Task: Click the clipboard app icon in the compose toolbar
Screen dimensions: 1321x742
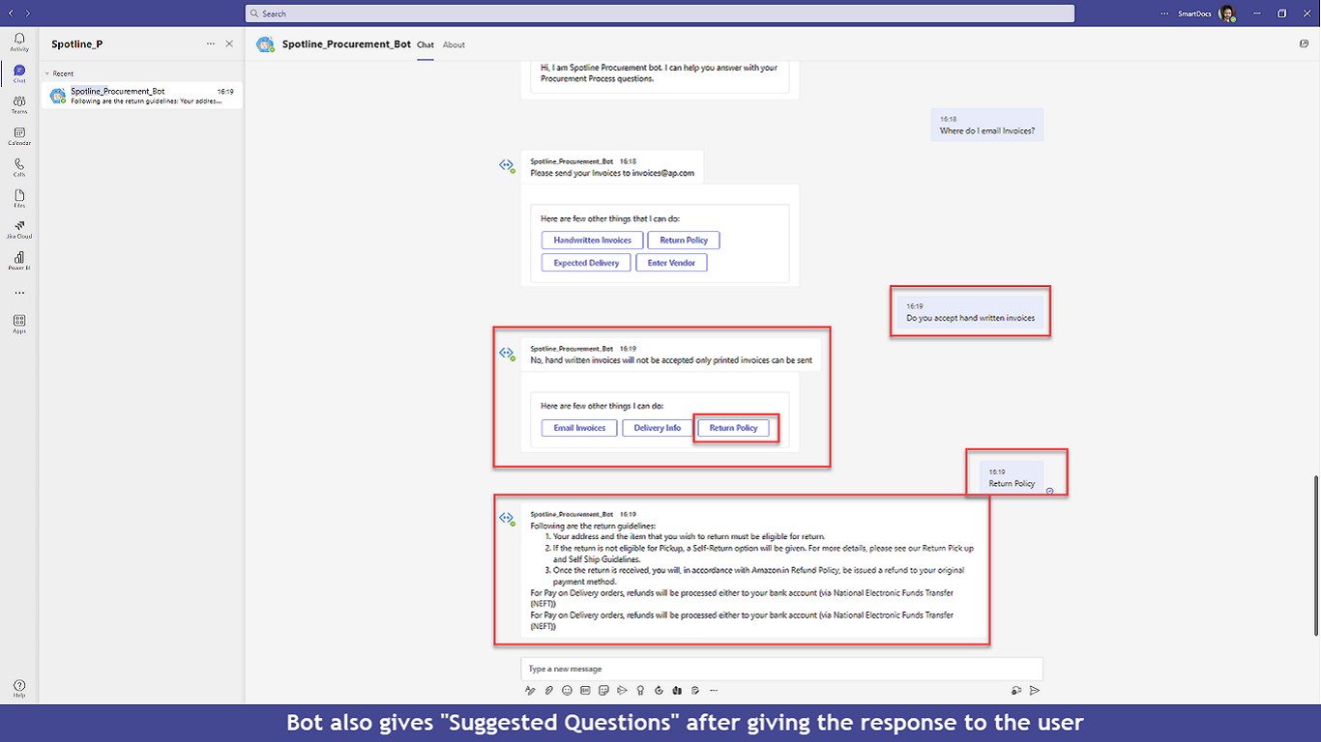Action: coord(695,690)
